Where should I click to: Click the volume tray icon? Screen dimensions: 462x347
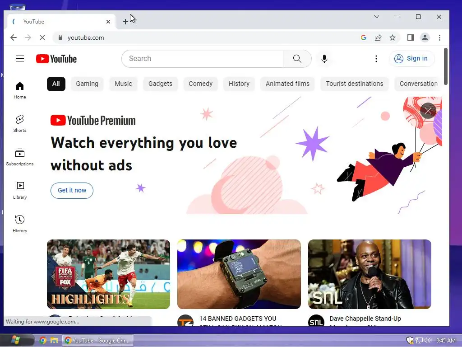428,341
